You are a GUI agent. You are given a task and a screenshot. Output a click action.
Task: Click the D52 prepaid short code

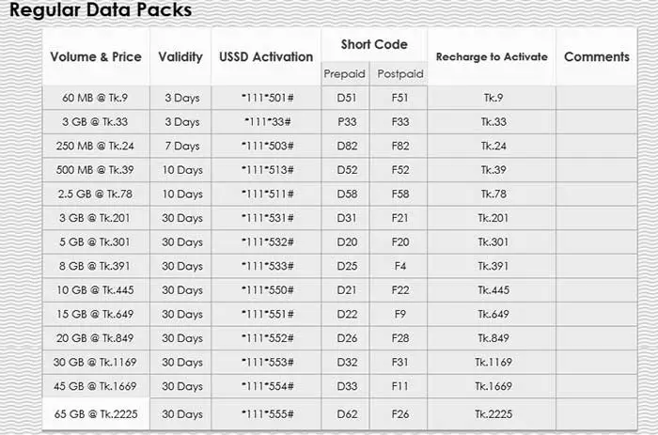click(345, 170)
